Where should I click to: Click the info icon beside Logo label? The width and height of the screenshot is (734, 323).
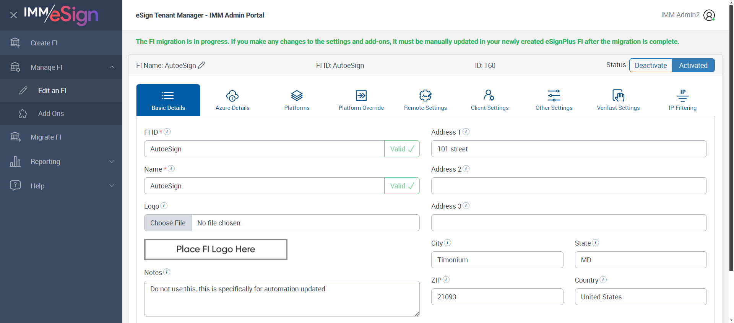[x=164, y=206]
